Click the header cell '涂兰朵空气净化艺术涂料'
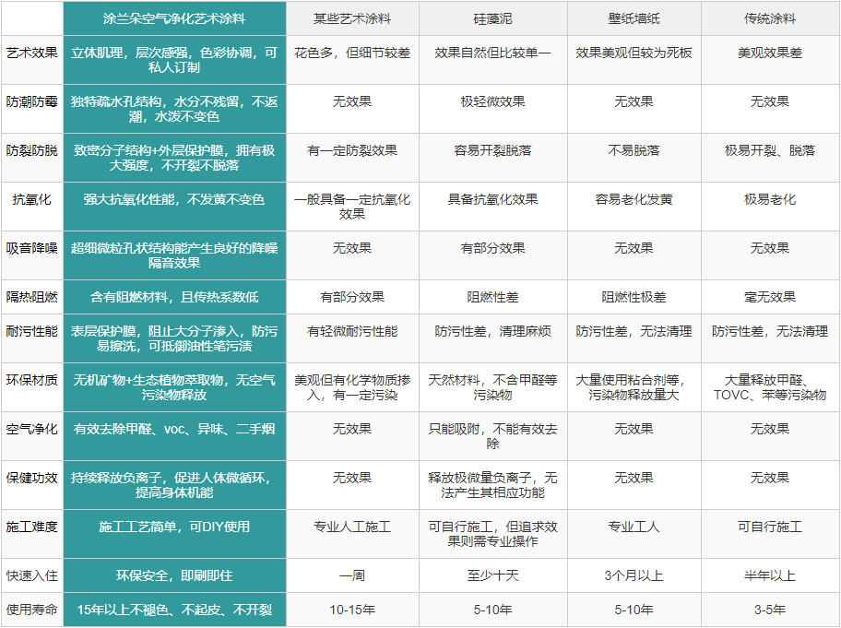Screen dimensions: 841x628 click(x=174, y=18)
